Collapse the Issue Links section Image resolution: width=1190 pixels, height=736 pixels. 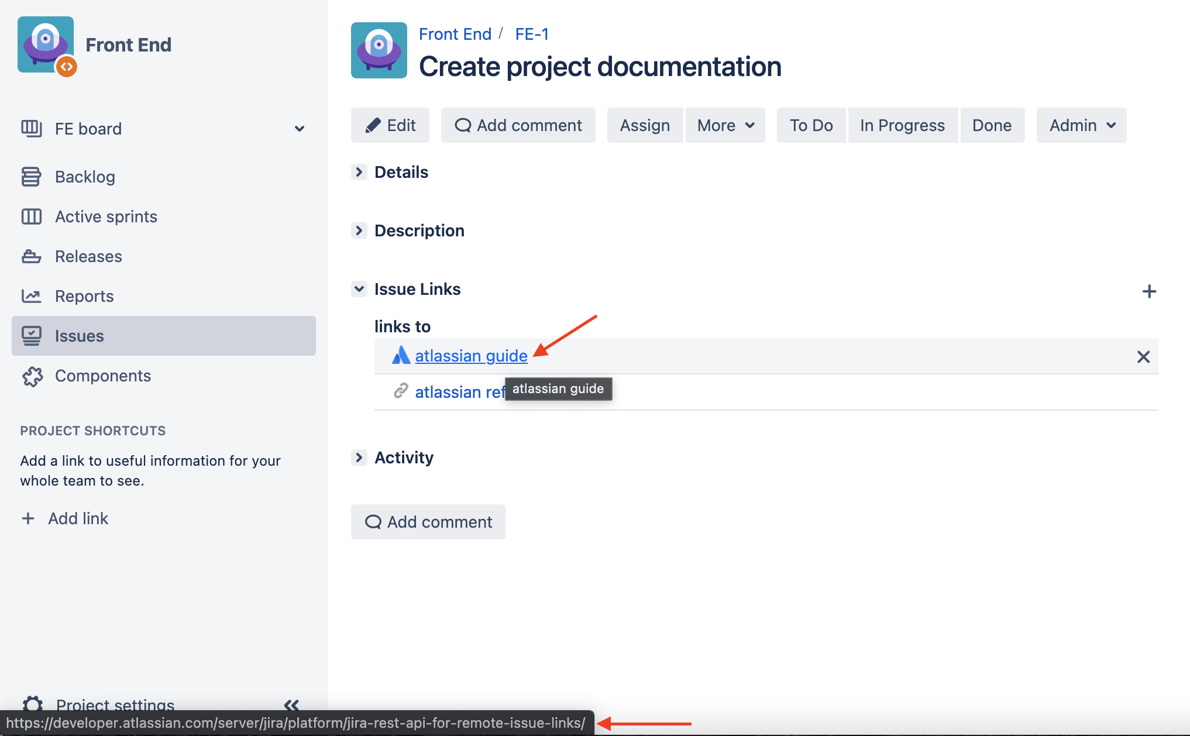pyautogui.click(x=359, y=289)
